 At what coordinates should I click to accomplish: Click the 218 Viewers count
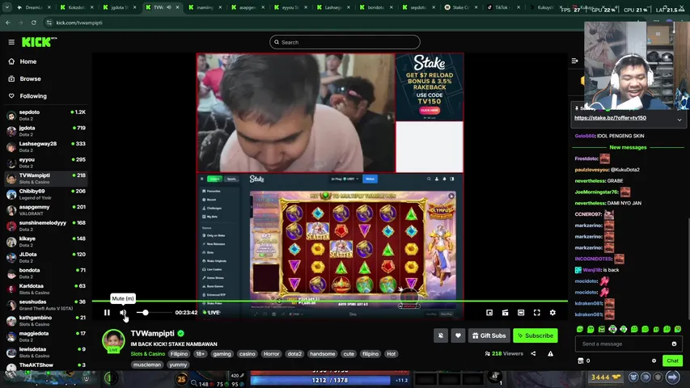pyautogui.click(x=504, y=354)
